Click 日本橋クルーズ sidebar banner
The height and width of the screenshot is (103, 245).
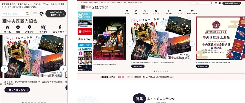85,23
